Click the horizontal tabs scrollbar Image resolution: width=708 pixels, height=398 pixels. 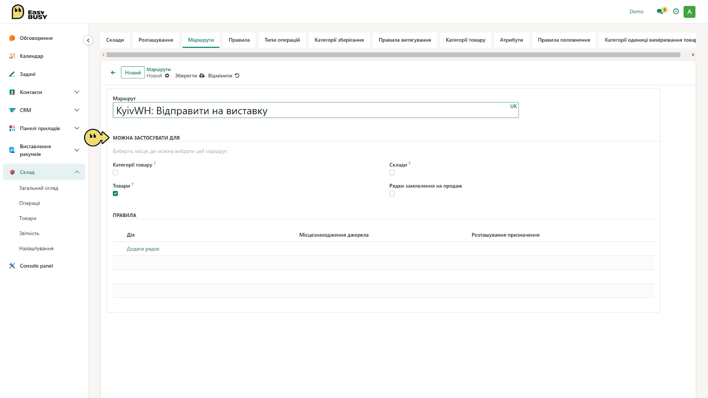[393, 55]
